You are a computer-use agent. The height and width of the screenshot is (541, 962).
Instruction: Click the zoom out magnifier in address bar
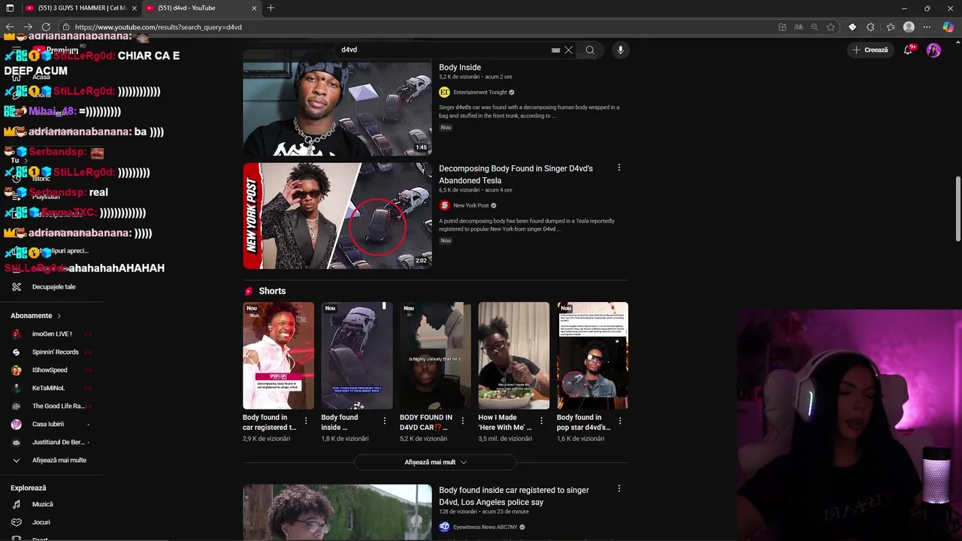tap(815, 27)
